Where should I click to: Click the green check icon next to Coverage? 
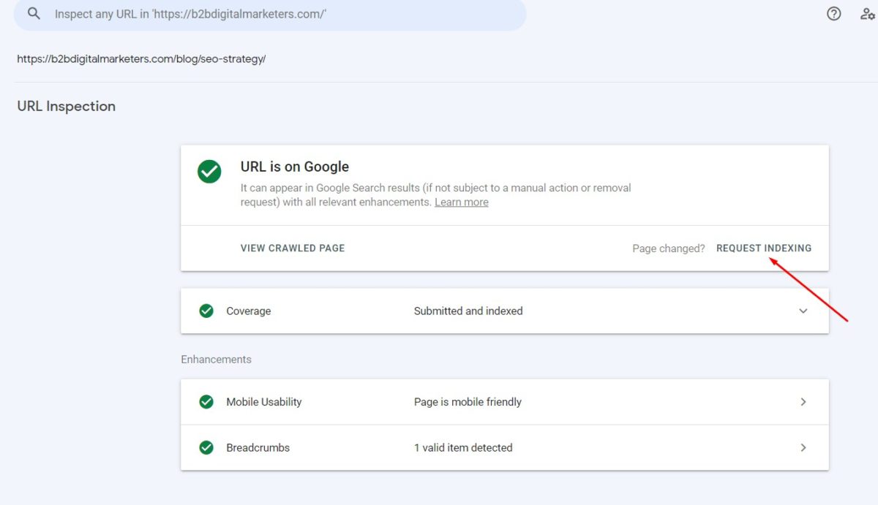click(x=206, y=311)
